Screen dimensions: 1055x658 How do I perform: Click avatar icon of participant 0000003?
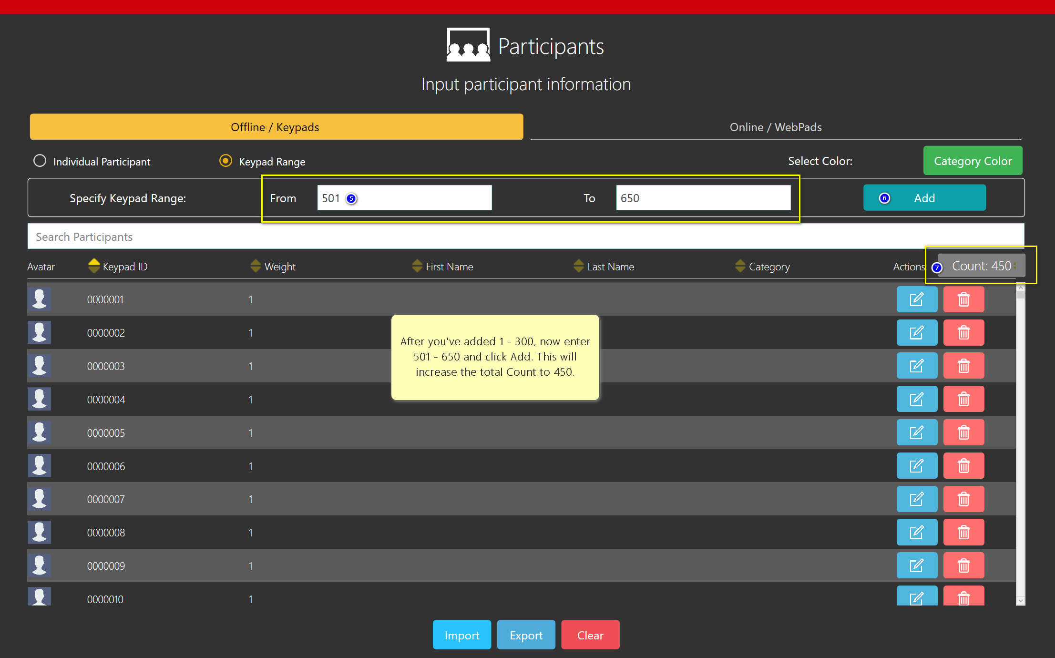(39, 366)
